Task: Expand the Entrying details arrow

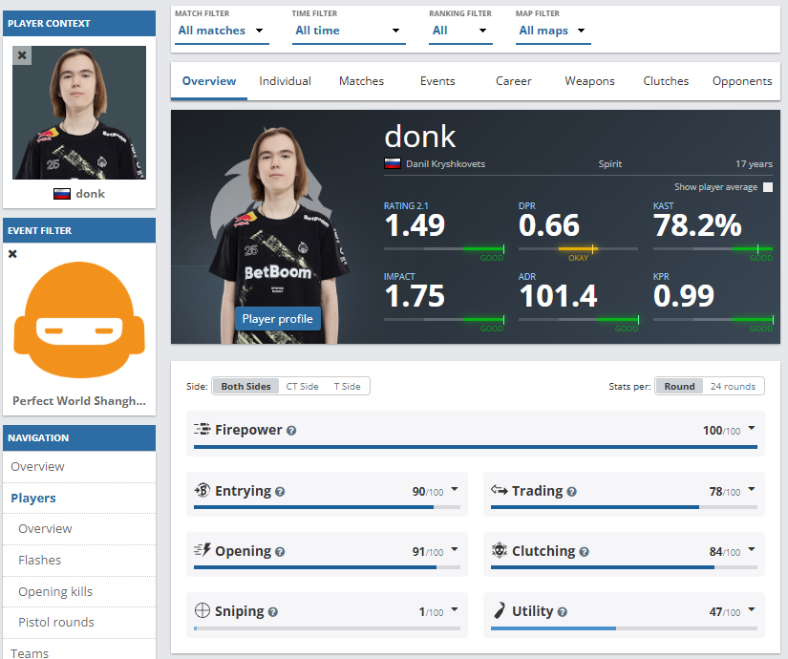Action: pyautogui.click(x=455, y=489)
